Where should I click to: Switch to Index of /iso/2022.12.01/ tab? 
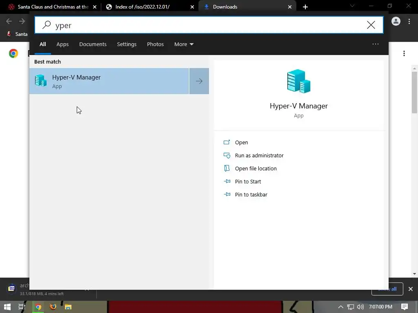(x=150, y=7)
